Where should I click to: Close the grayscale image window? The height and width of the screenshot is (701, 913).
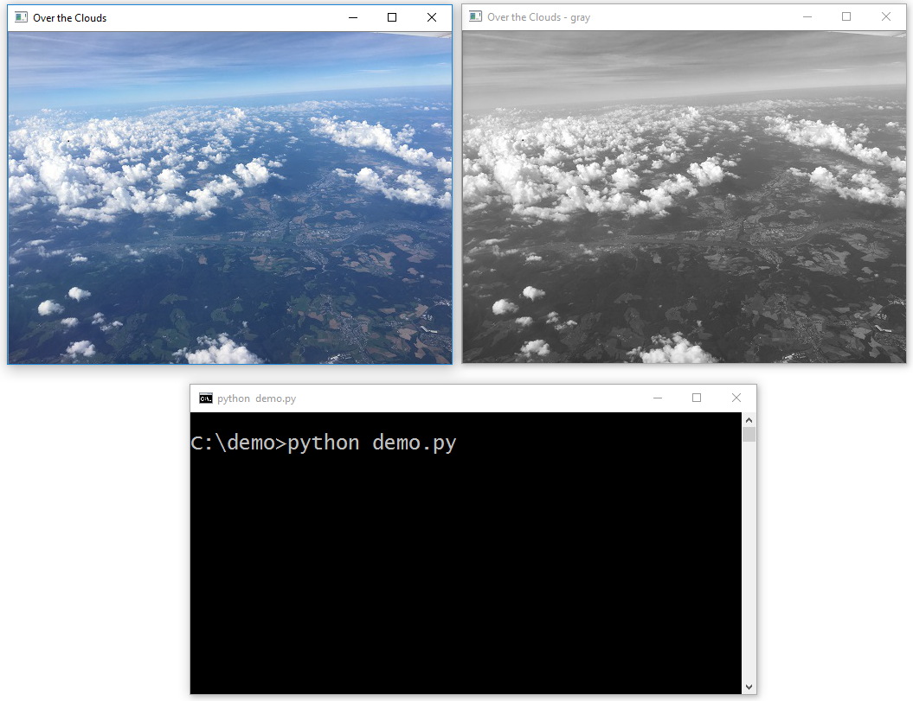coord(885,16)
